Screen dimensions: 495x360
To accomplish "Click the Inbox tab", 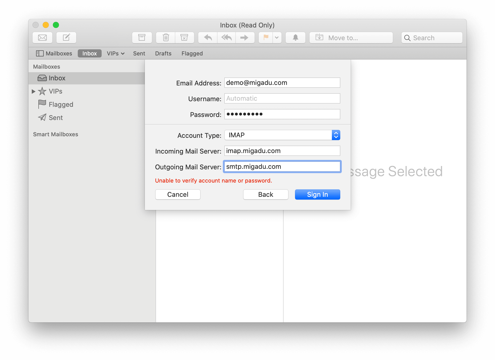I will pos(89,53).
